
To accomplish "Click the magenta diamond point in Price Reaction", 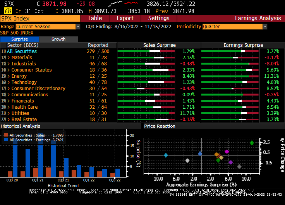I will pyautogui.click(x=227, y=152).
